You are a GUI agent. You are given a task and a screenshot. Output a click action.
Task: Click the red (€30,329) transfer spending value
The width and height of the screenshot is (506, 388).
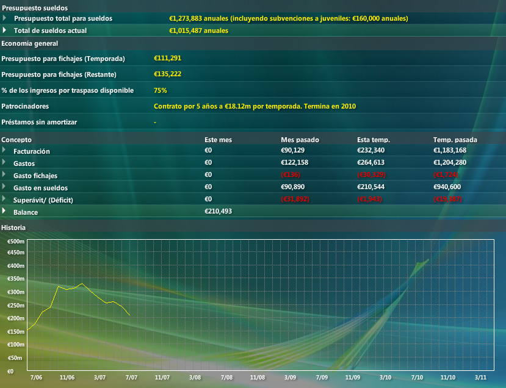point(371,174)
